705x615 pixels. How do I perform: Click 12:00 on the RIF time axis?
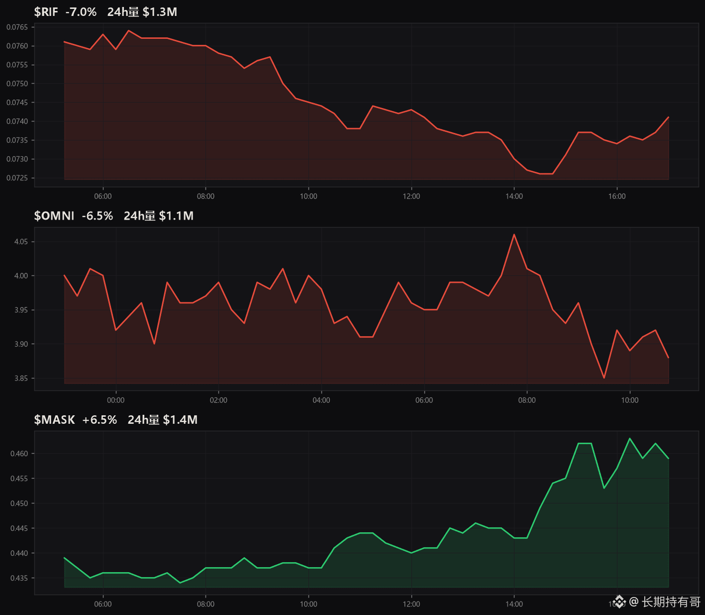point(411,196)
